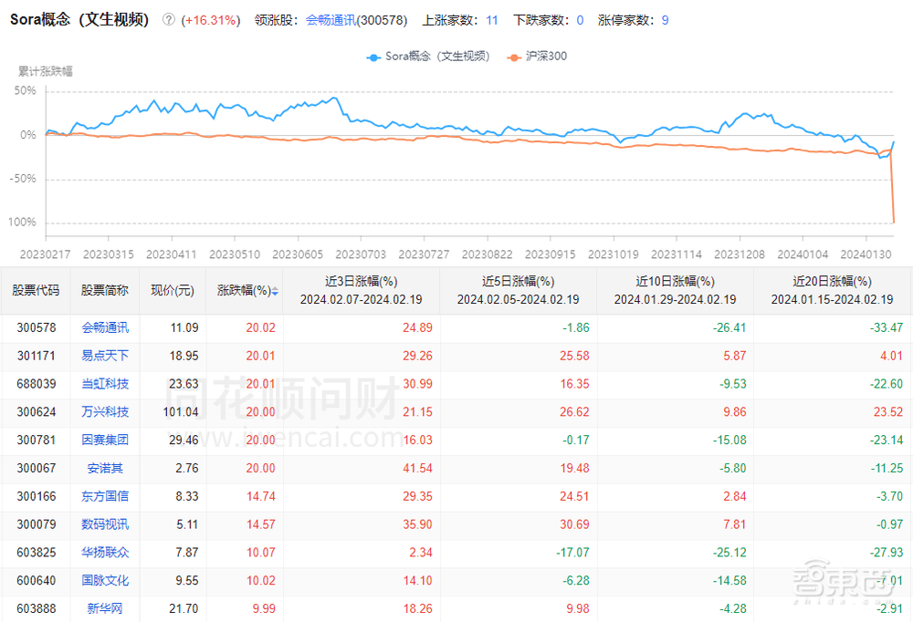Viewport: 913px width, 622px height.
Task: Click the sort arrow icon next to 涨跌幅(%)
Action: pyautogui.click(x=275, y=292)
